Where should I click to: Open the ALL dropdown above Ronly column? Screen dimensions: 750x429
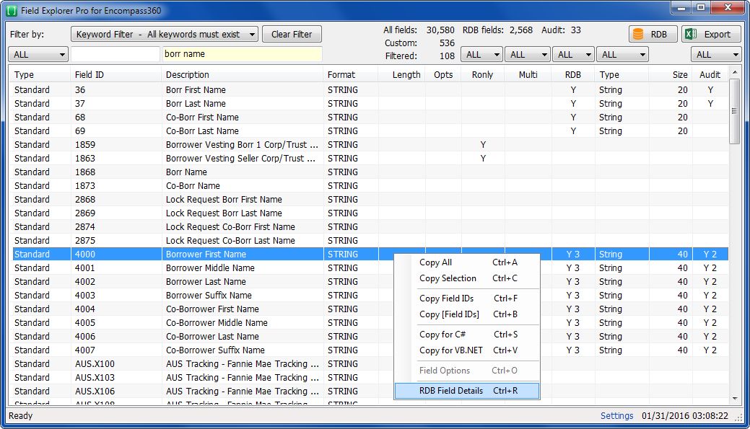(481, 55)
